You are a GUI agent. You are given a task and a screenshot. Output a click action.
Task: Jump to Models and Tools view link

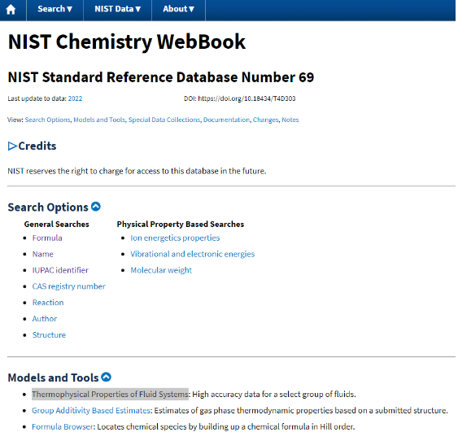tap(99, 120)
